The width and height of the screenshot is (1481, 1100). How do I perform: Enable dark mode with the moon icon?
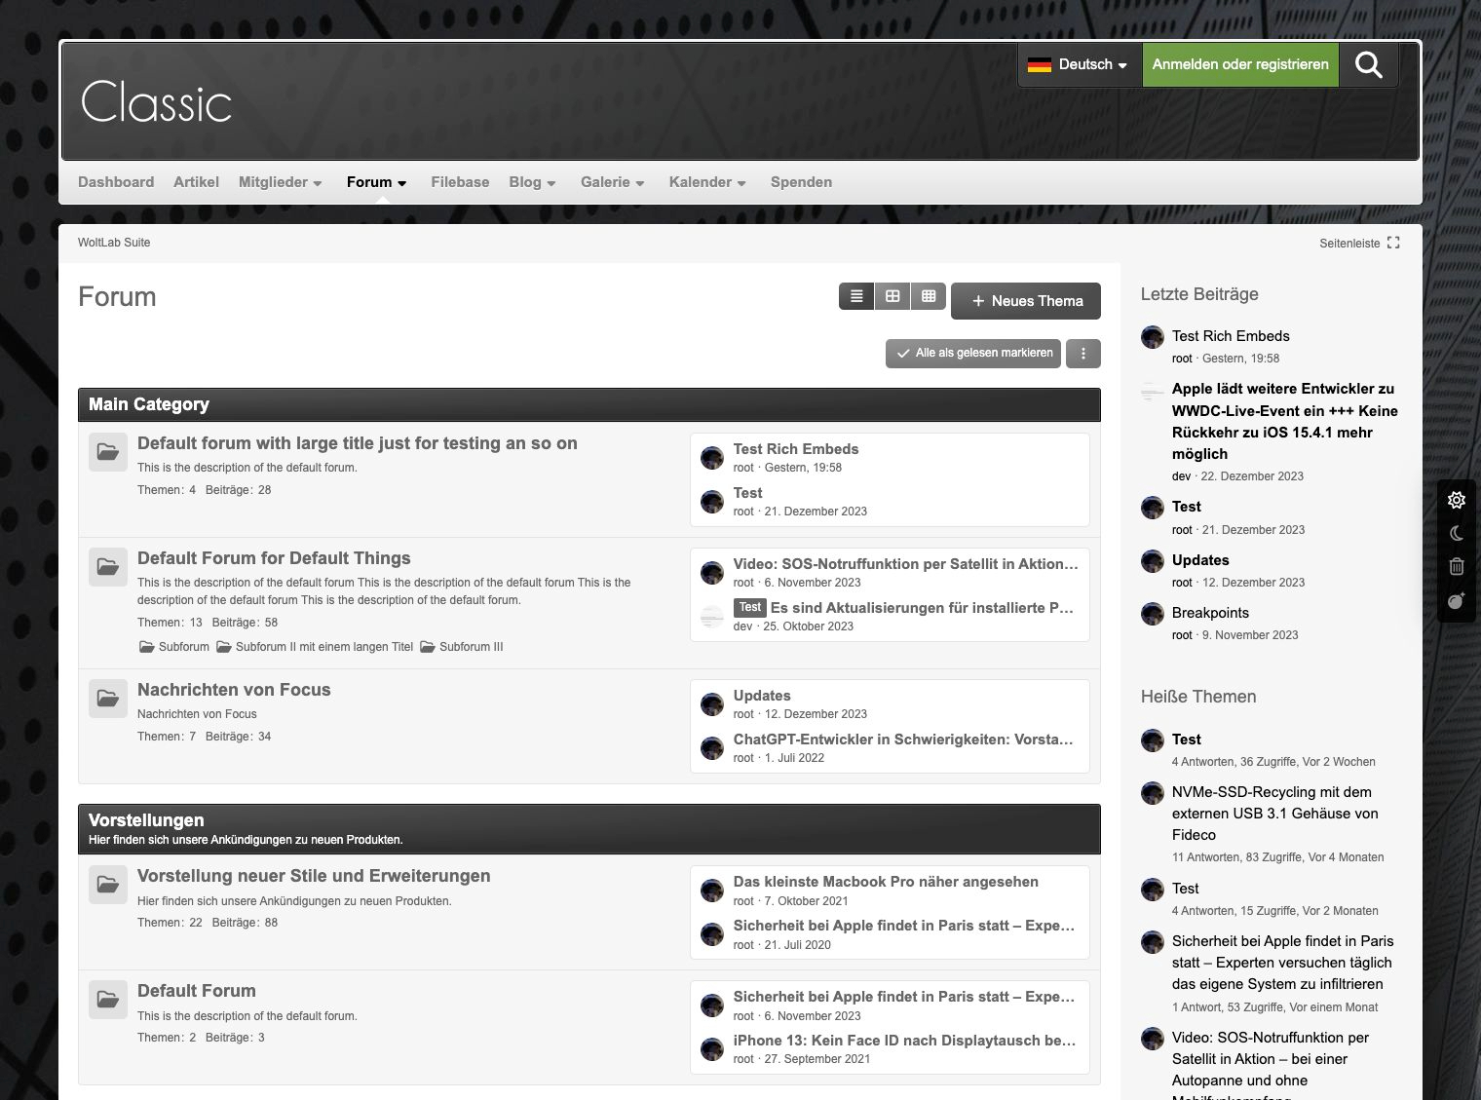1457,534
